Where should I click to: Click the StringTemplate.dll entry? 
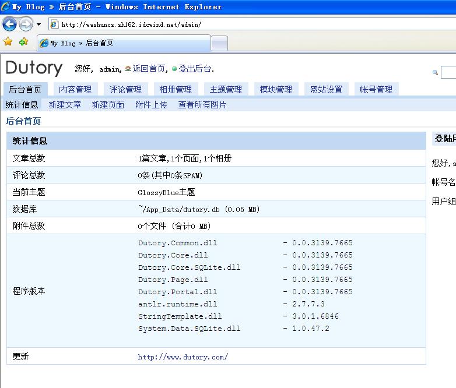180,316
